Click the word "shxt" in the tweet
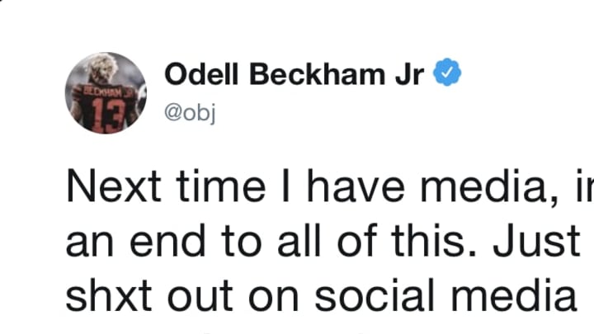The image size is (594, 334). (x=109, y=295)
